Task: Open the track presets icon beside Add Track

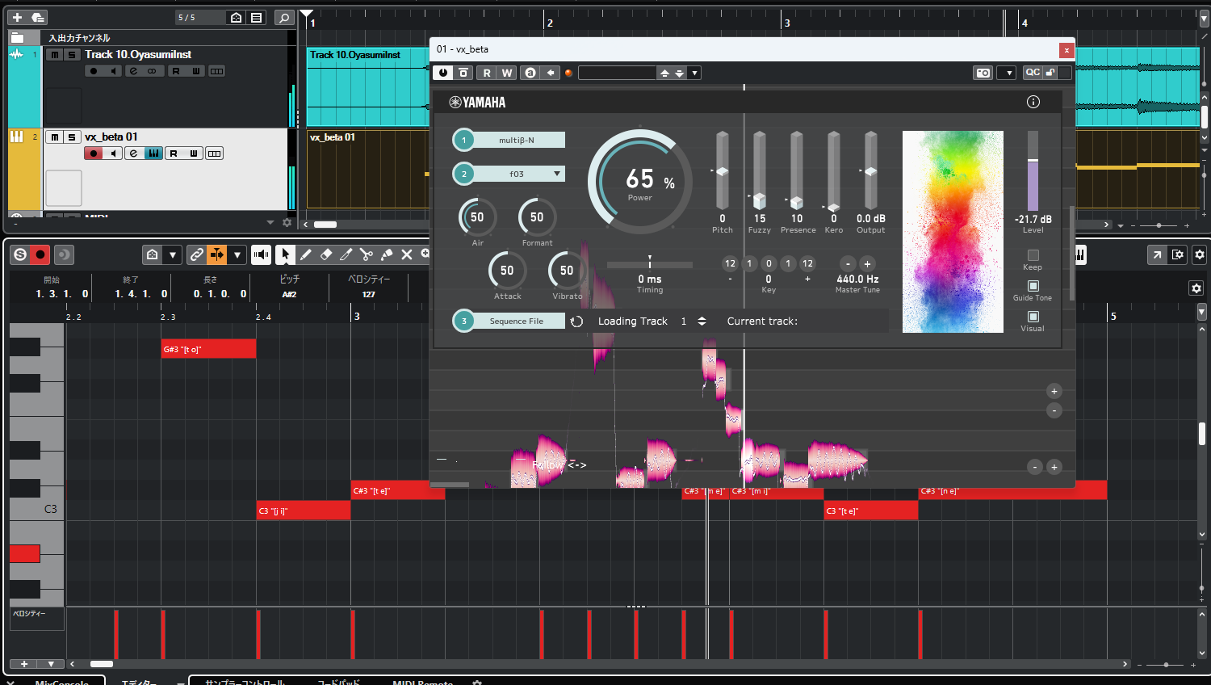Action: (x=37, y=17)
